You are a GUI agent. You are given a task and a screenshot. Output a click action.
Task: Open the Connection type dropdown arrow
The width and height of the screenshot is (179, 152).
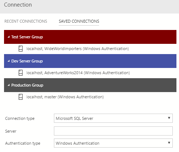(169, 118)
